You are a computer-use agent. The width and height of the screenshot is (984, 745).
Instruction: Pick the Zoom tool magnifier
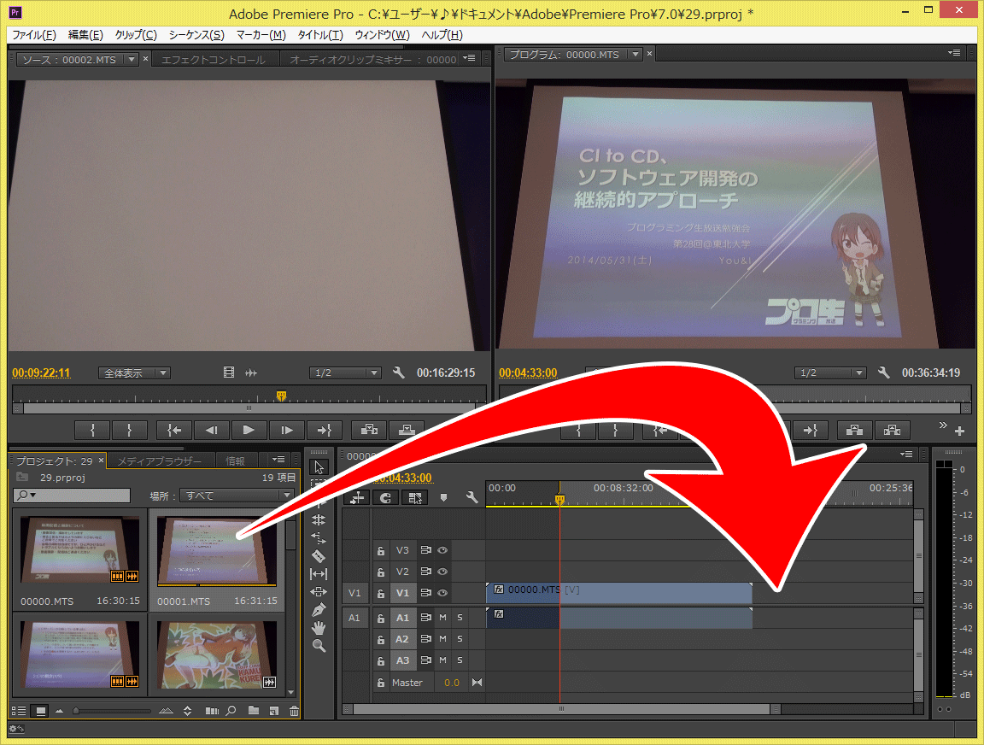click(x=319, y=646)
